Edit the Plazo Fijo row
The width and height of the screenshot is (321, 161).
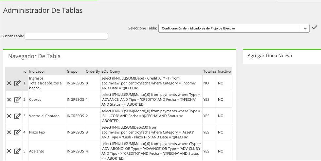pos(17,132)
